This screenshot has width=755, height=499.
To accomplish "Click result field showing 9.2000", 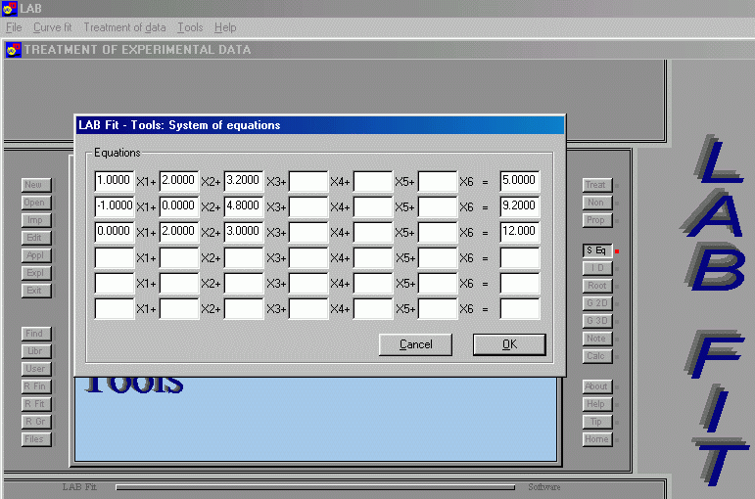I will pos(520,206).
